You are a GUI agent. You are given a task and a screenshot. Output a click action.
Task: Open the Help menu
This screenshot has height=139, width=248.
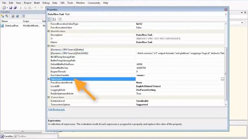click(105, 3)
